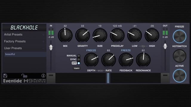Image resolution: width=191 pixels, height=107 pixels.
Task: Click the input level slider handle
Action: [51, 47]
